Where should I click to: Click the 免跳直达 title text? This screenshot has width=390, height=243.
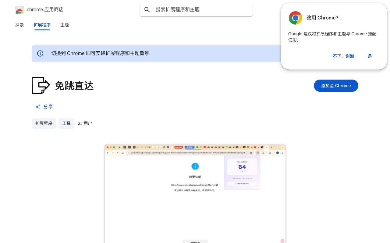point(74,86)
